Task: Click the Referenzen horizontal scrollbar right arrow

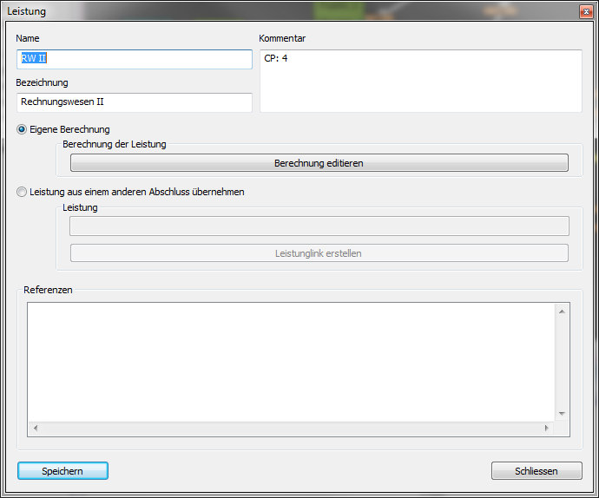Action: (546, 429)
